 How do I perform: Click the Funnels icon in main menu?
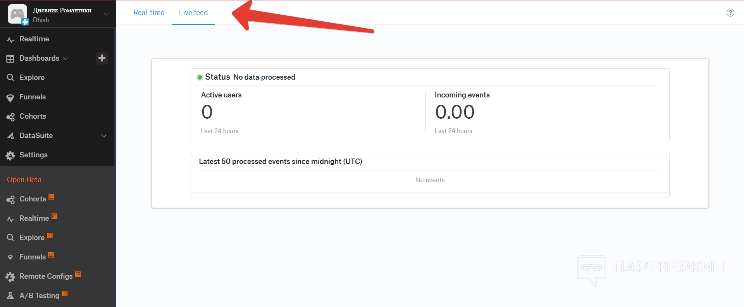(x=10, y=97)
